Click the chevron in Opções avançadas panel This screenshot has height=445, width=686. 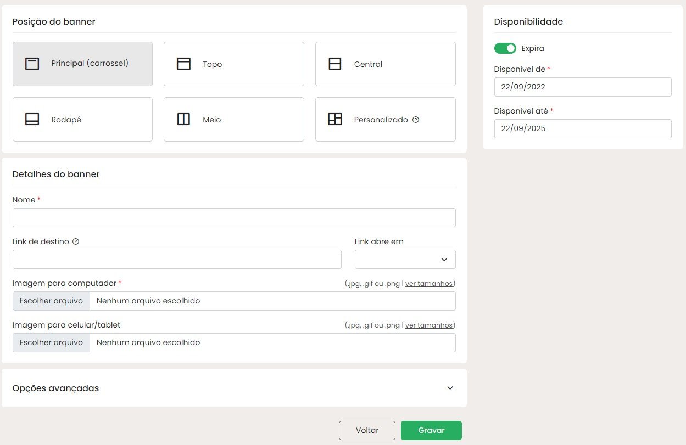(x=450, y=388)
